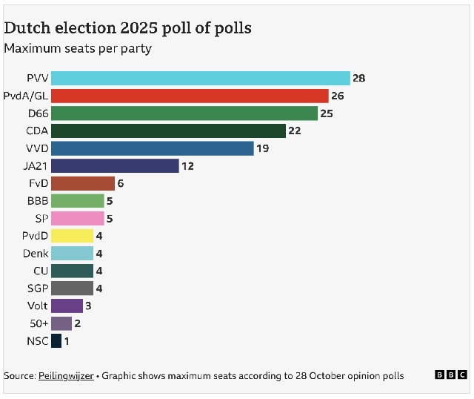This screenshot has height=399, width=474.
Task: Click the PVV light blue bar
Action: [x=200, y=78]
